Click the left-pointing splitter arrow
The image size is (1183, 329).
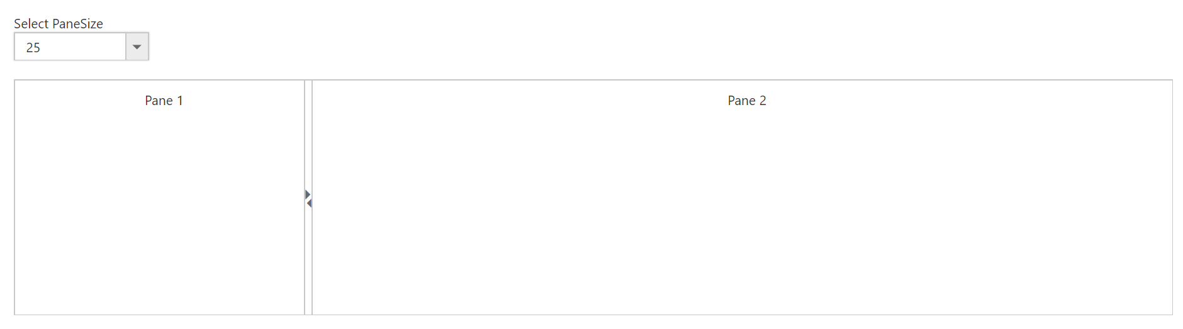point(309,203)
